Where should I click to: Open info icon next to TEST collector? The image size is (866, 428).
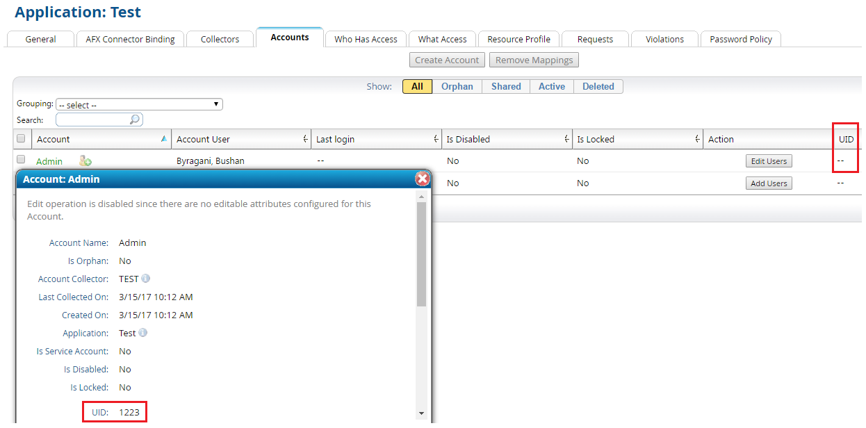(x=146, y=279)
